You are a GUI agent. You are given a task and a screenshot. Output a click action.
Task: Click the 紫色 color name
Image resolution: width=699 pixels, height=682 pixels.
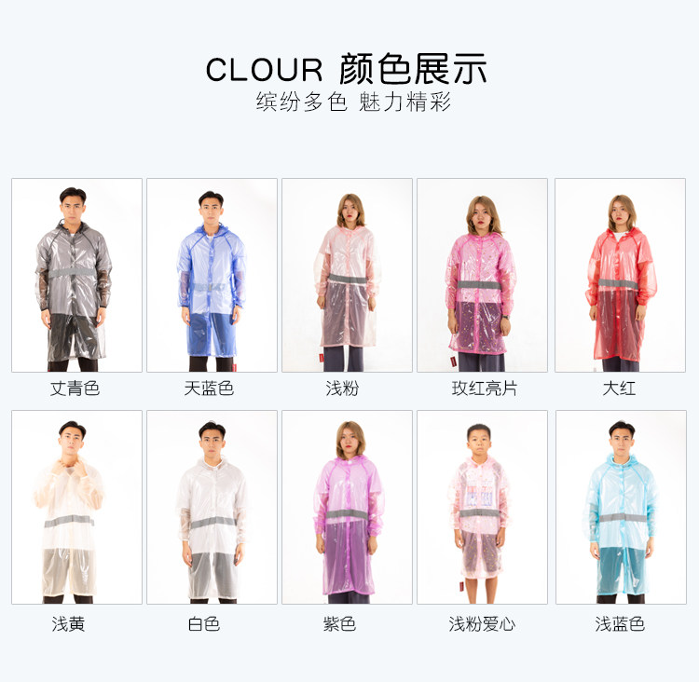click(339, 623)
